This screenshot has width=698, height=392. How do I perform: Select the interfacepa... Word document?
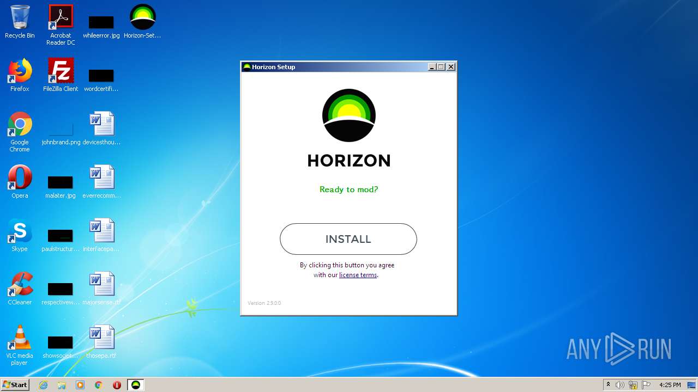tap(101, 235)
